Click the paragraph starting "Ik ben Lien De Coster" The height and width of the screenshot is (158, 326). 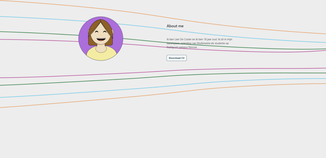click(200, 43)
